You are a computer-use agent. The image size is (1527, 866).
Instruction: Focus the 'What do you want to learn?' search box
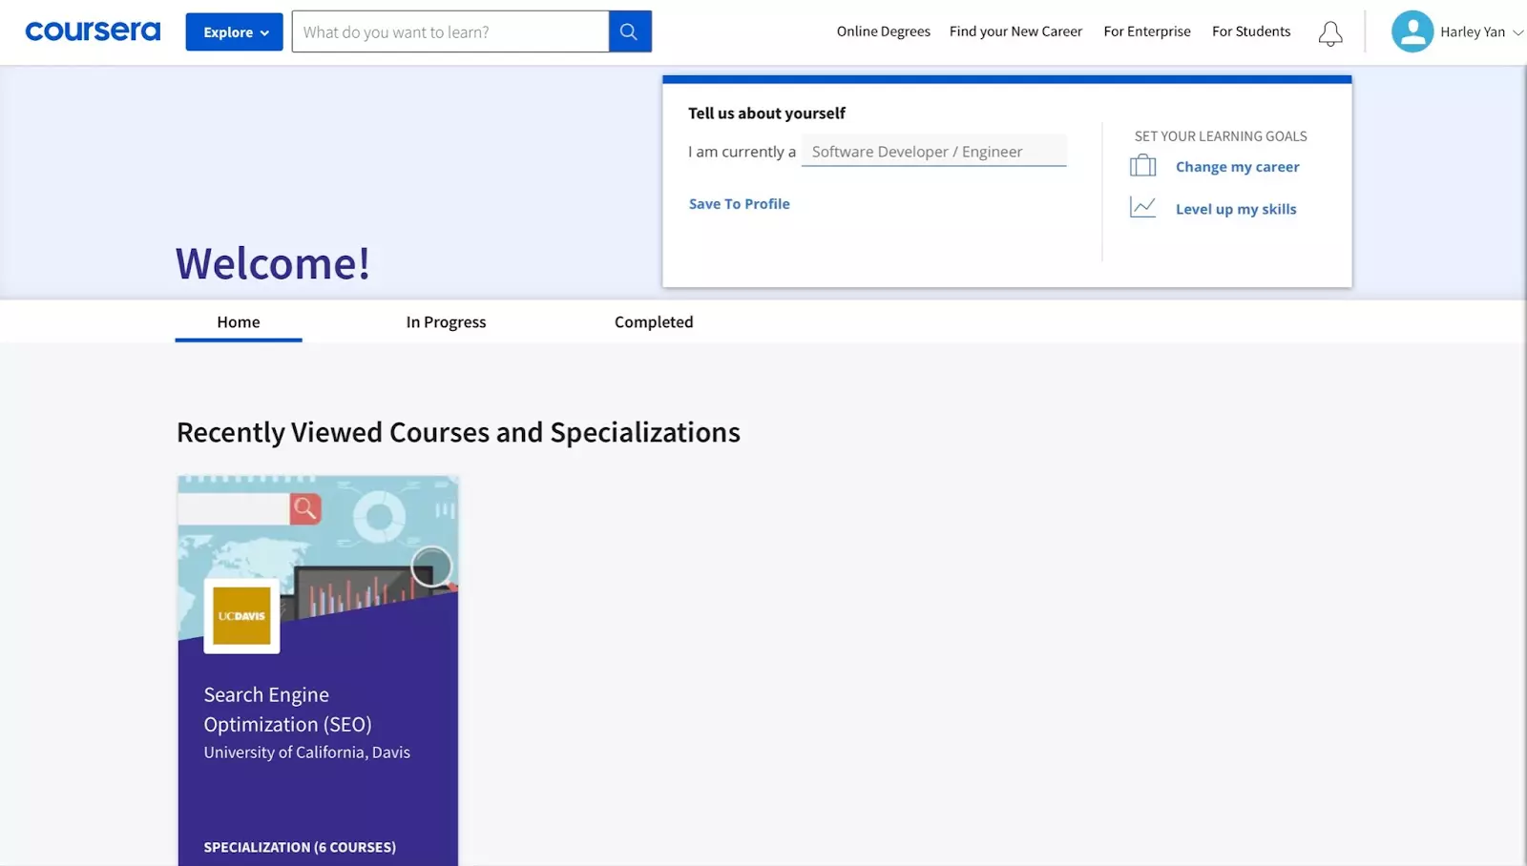(x=450, y=31)
